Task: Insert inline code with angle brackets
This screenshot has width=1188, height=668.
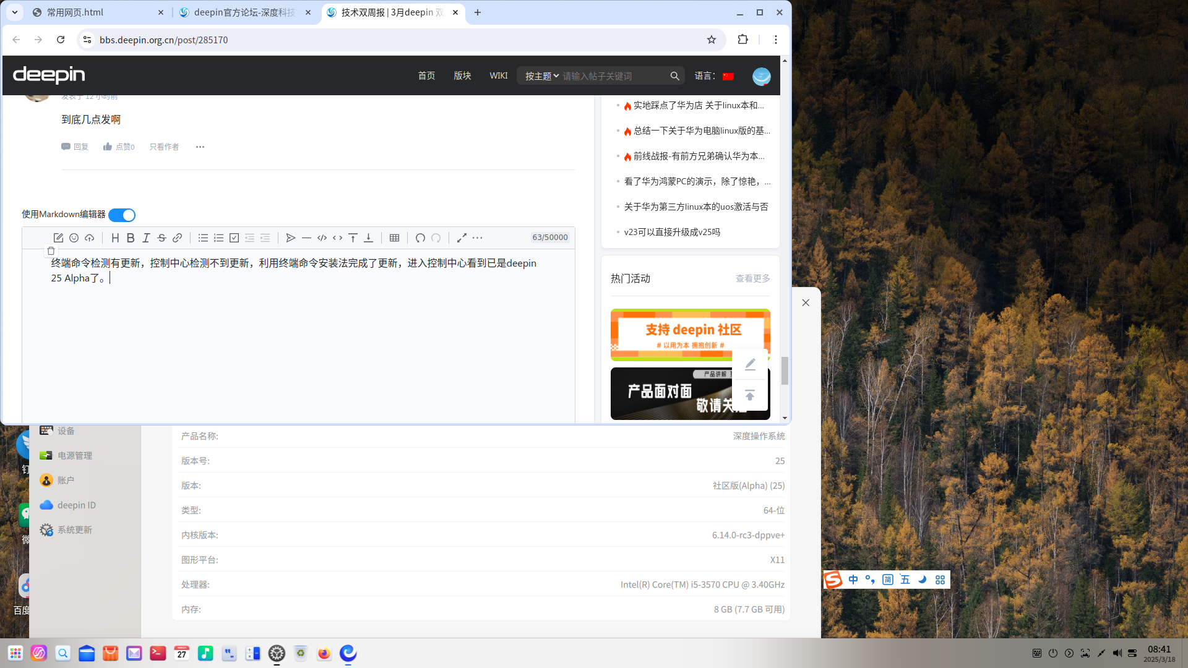Action: click(337, 238)
